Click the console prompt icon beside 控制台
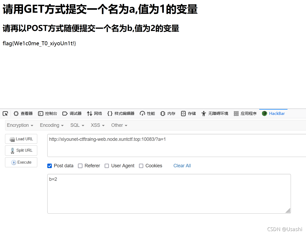The width and height of the screenshot is (306, 234). [x=41, y=114]
